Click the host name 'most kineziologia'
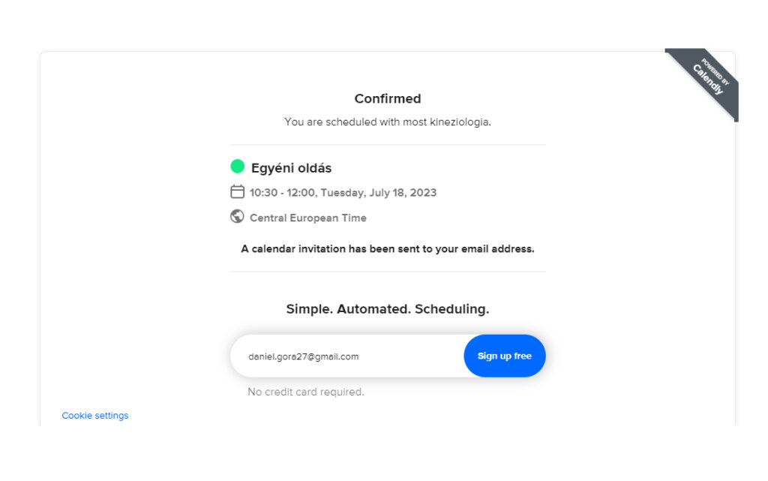Viewport: 768px width, 481px height. click(x=446, y=122)
